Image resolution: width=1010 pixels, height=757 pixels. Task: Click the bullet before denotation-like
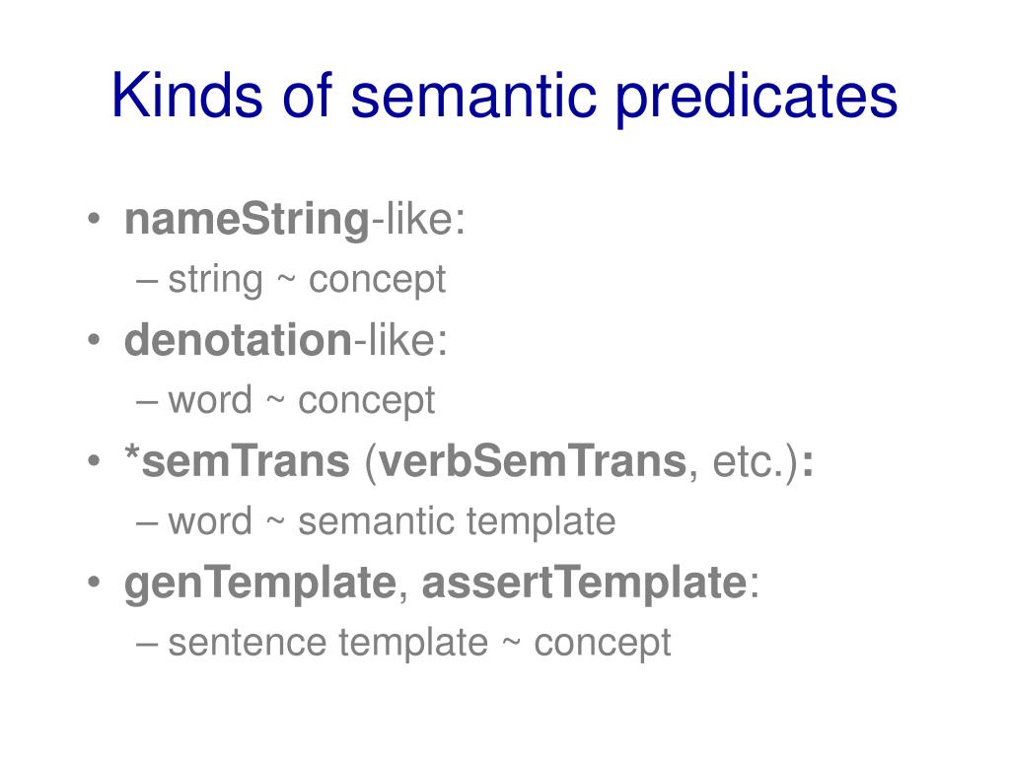94,340
